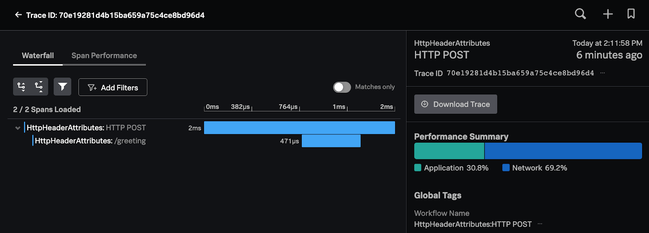The width and height of the screenshot is (649, 233).
Task: Click the 2ms HTTP POST waterfall bar
Action: tap(299, 128)
